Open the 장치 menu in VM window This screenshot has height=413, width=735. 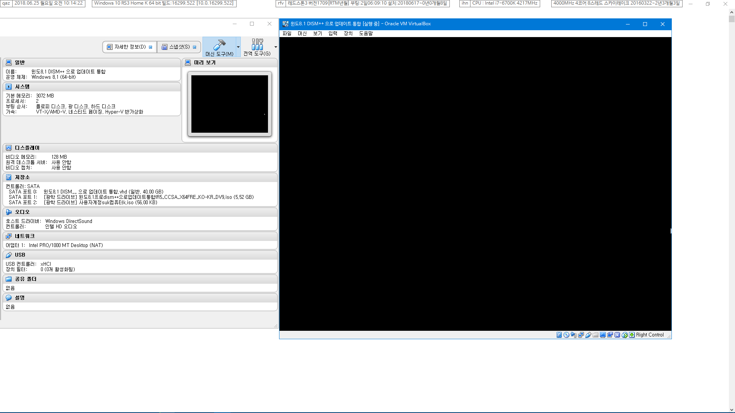tap(348, 33)
